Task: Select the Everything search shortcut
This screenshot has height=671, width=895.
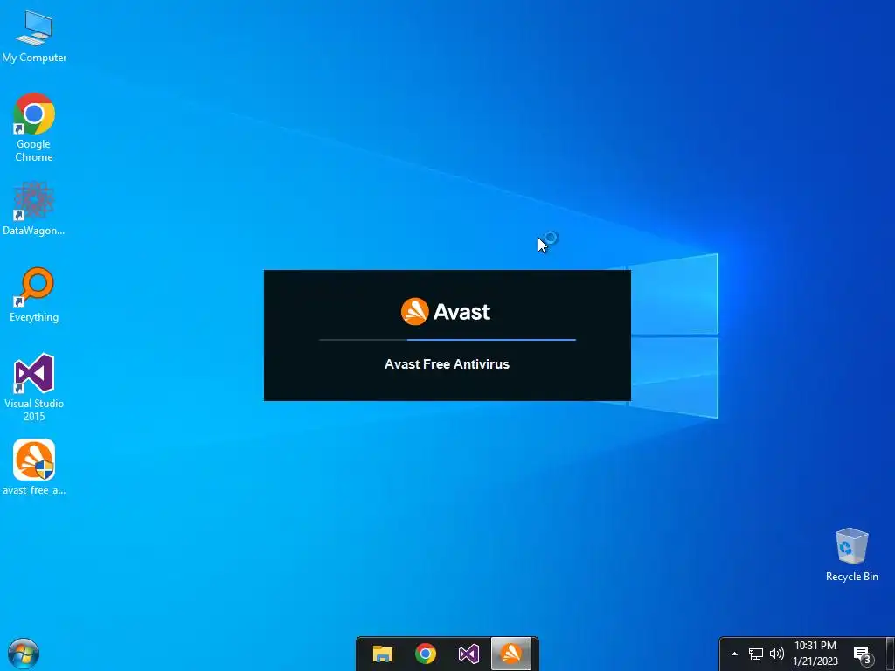Action: pyautogui.click(x=34, y=294)
